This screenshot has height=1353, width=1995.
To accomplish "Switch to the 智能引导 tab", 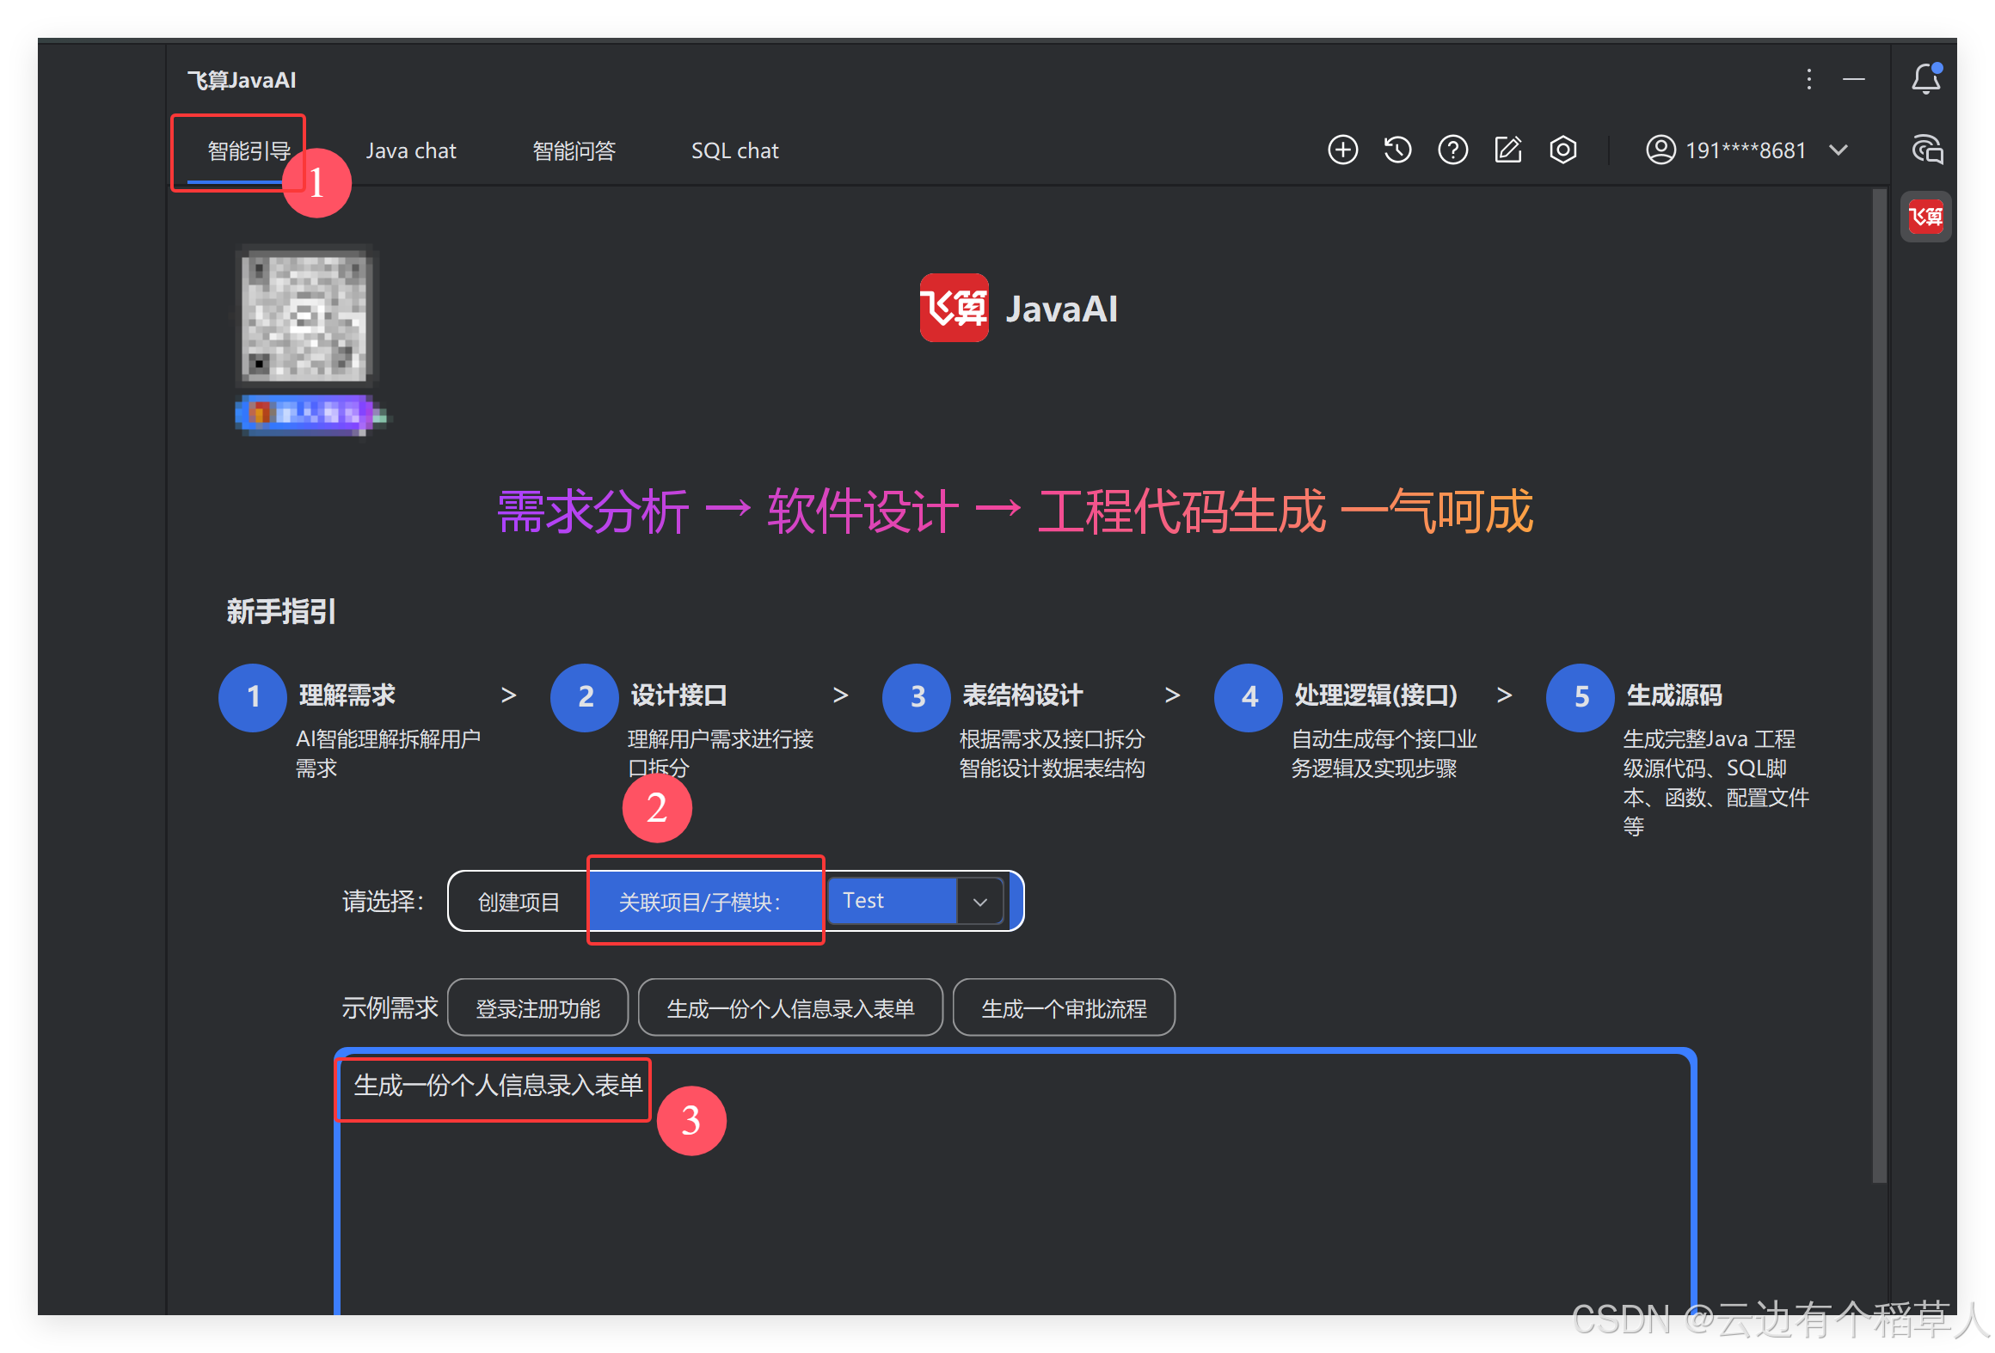I will [249, 151].
